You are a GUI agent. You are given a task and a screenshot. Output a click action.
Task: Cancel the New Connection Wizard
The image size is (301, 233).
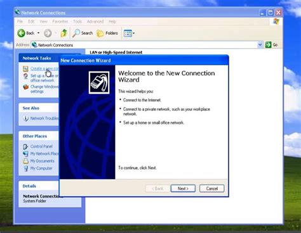tap(212, 189)
